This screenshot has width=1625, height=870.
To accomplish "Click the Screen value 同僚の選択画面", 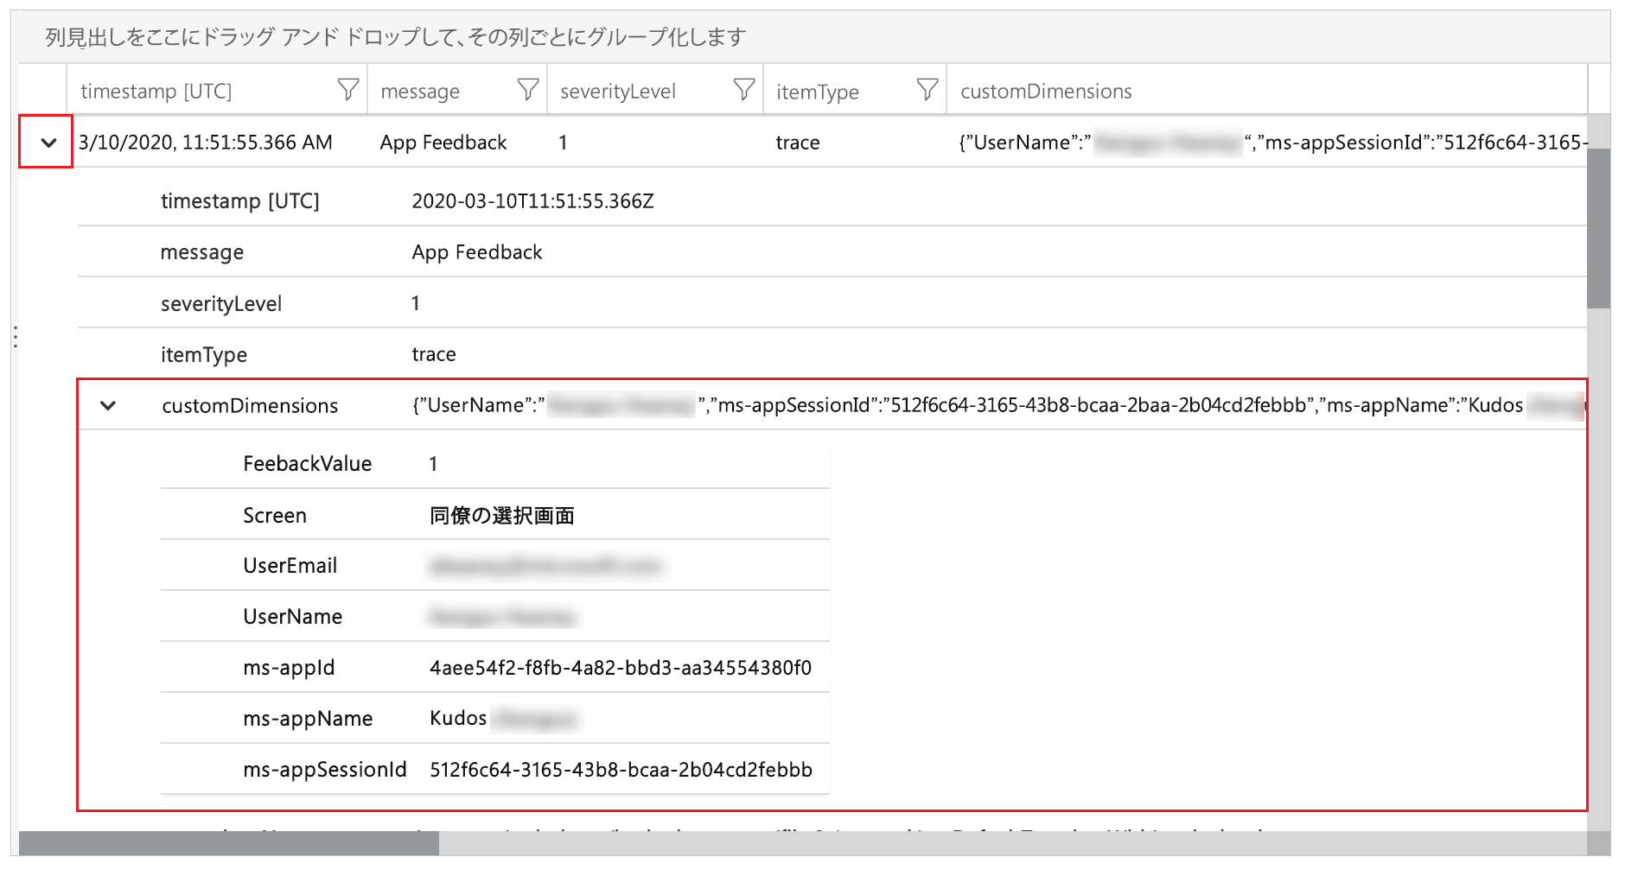I will 502,516.
